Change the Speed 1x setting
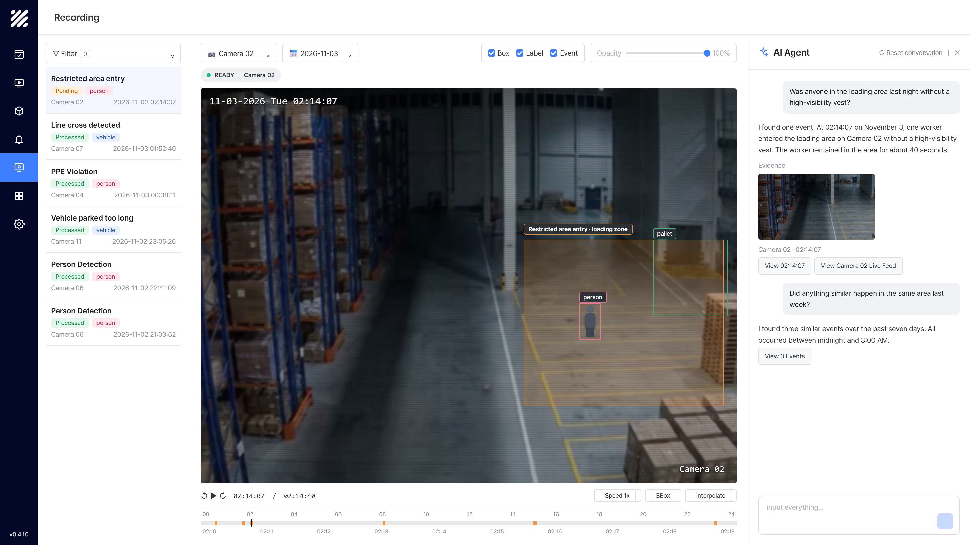Viewport: 970px width, 545px height. click(617, 495)
